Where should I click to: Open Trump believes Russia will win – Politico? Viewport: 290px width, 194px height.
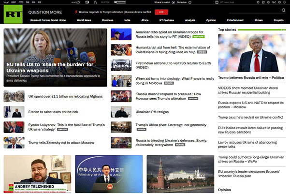pos(251,78)
